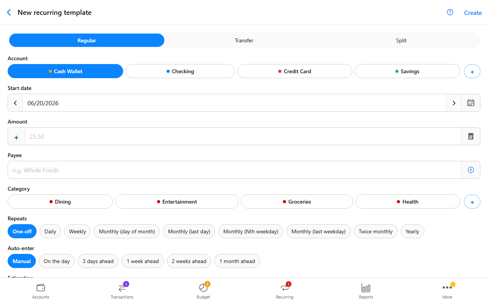Set repeat to Monthly (Nth weekday)
The height and width of the screenshot is (305, 488).
coord(251,231)
